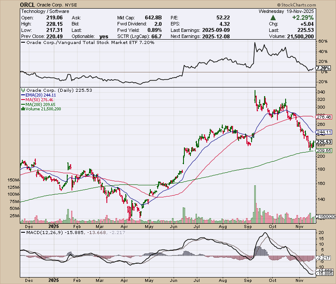Image resolution: width=336 pixels, height=284 pixels.
Task: Click the date Wednesday 19-Nov-2025
Action: [x=286, y=11]
